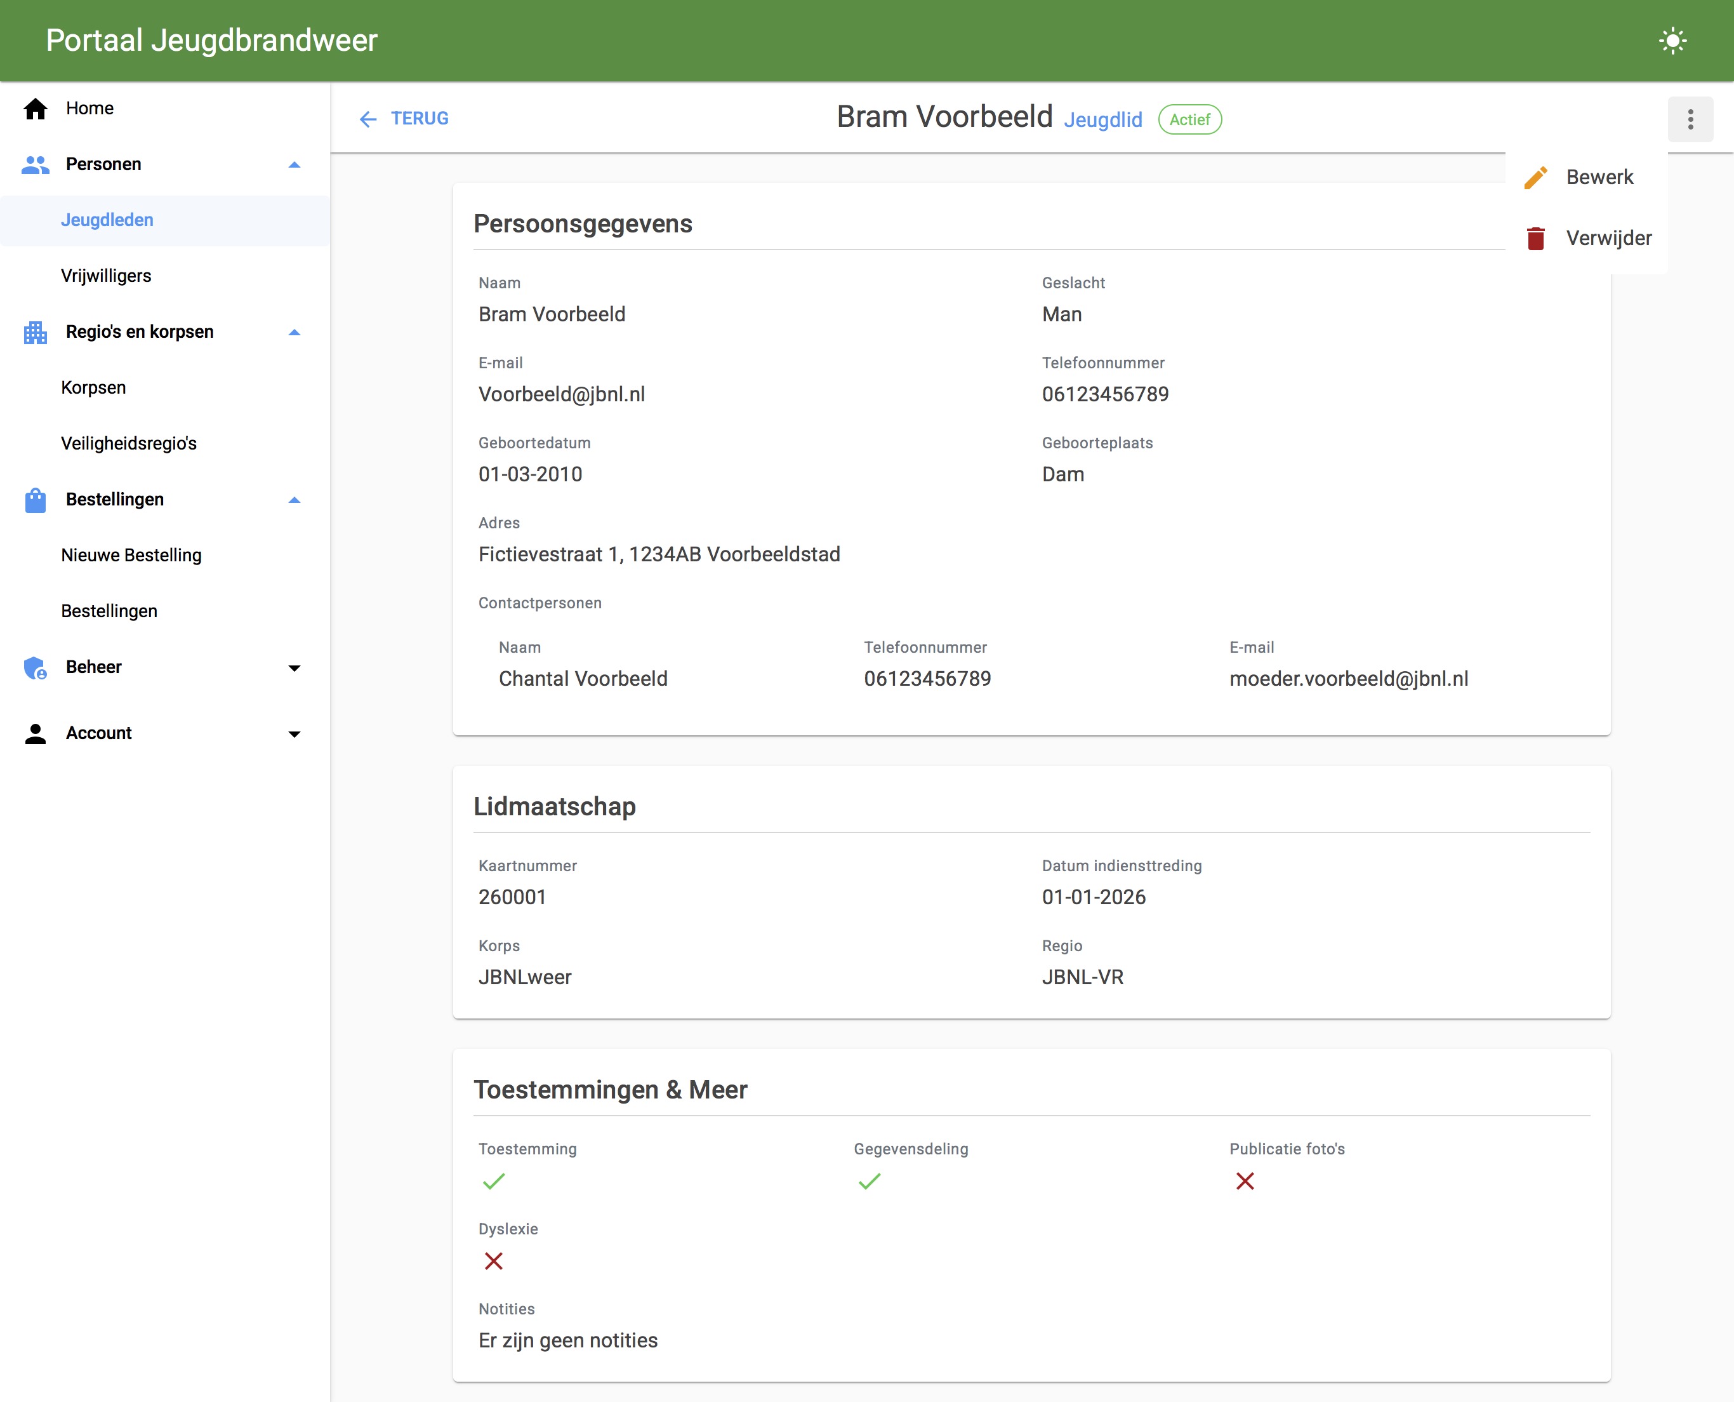Click the Actief status badge
The image size is (1734, 1402).
[x=1190, y=119]
